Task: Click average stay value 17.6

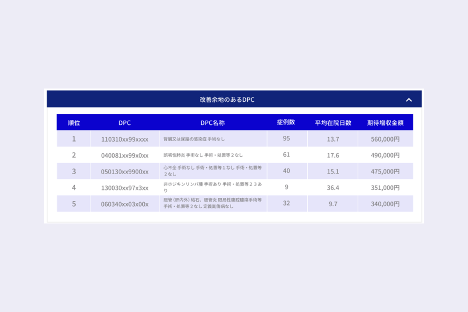Action: 333,155
